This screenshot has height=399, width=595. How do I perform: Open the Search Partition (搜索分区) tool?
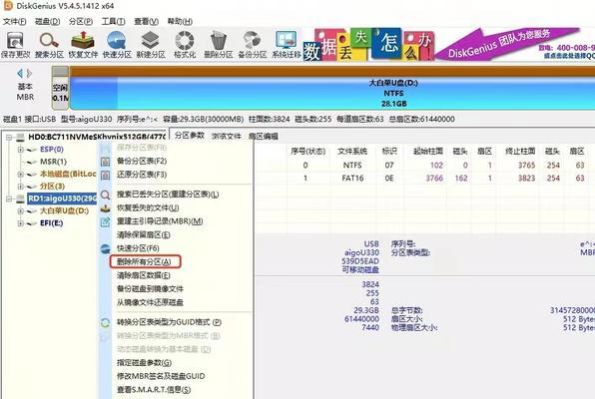[49, 45]
